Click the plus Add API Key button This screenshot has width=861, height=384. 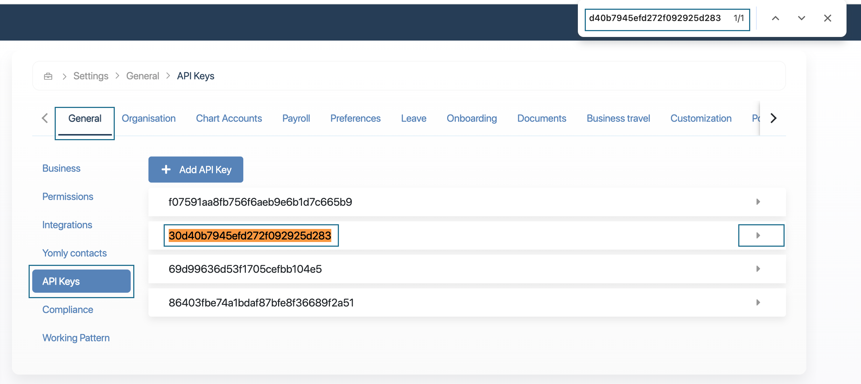[x=196, y=170]
